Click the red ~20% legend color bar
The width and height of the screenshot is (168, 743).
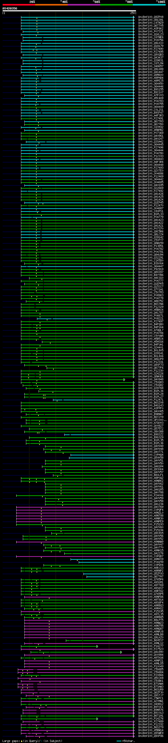tap(19, 5)
